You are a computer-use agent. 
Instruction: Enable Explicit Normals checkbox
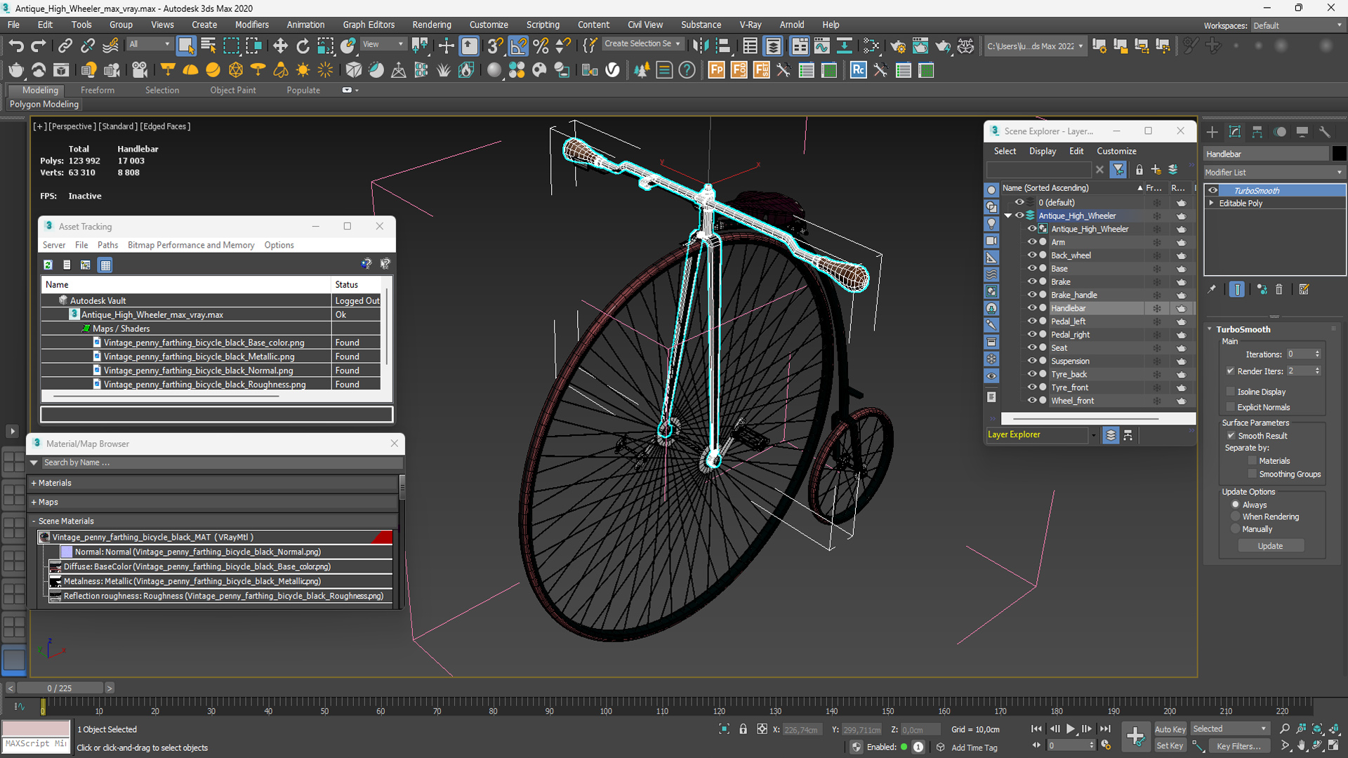click(1230, 407)
